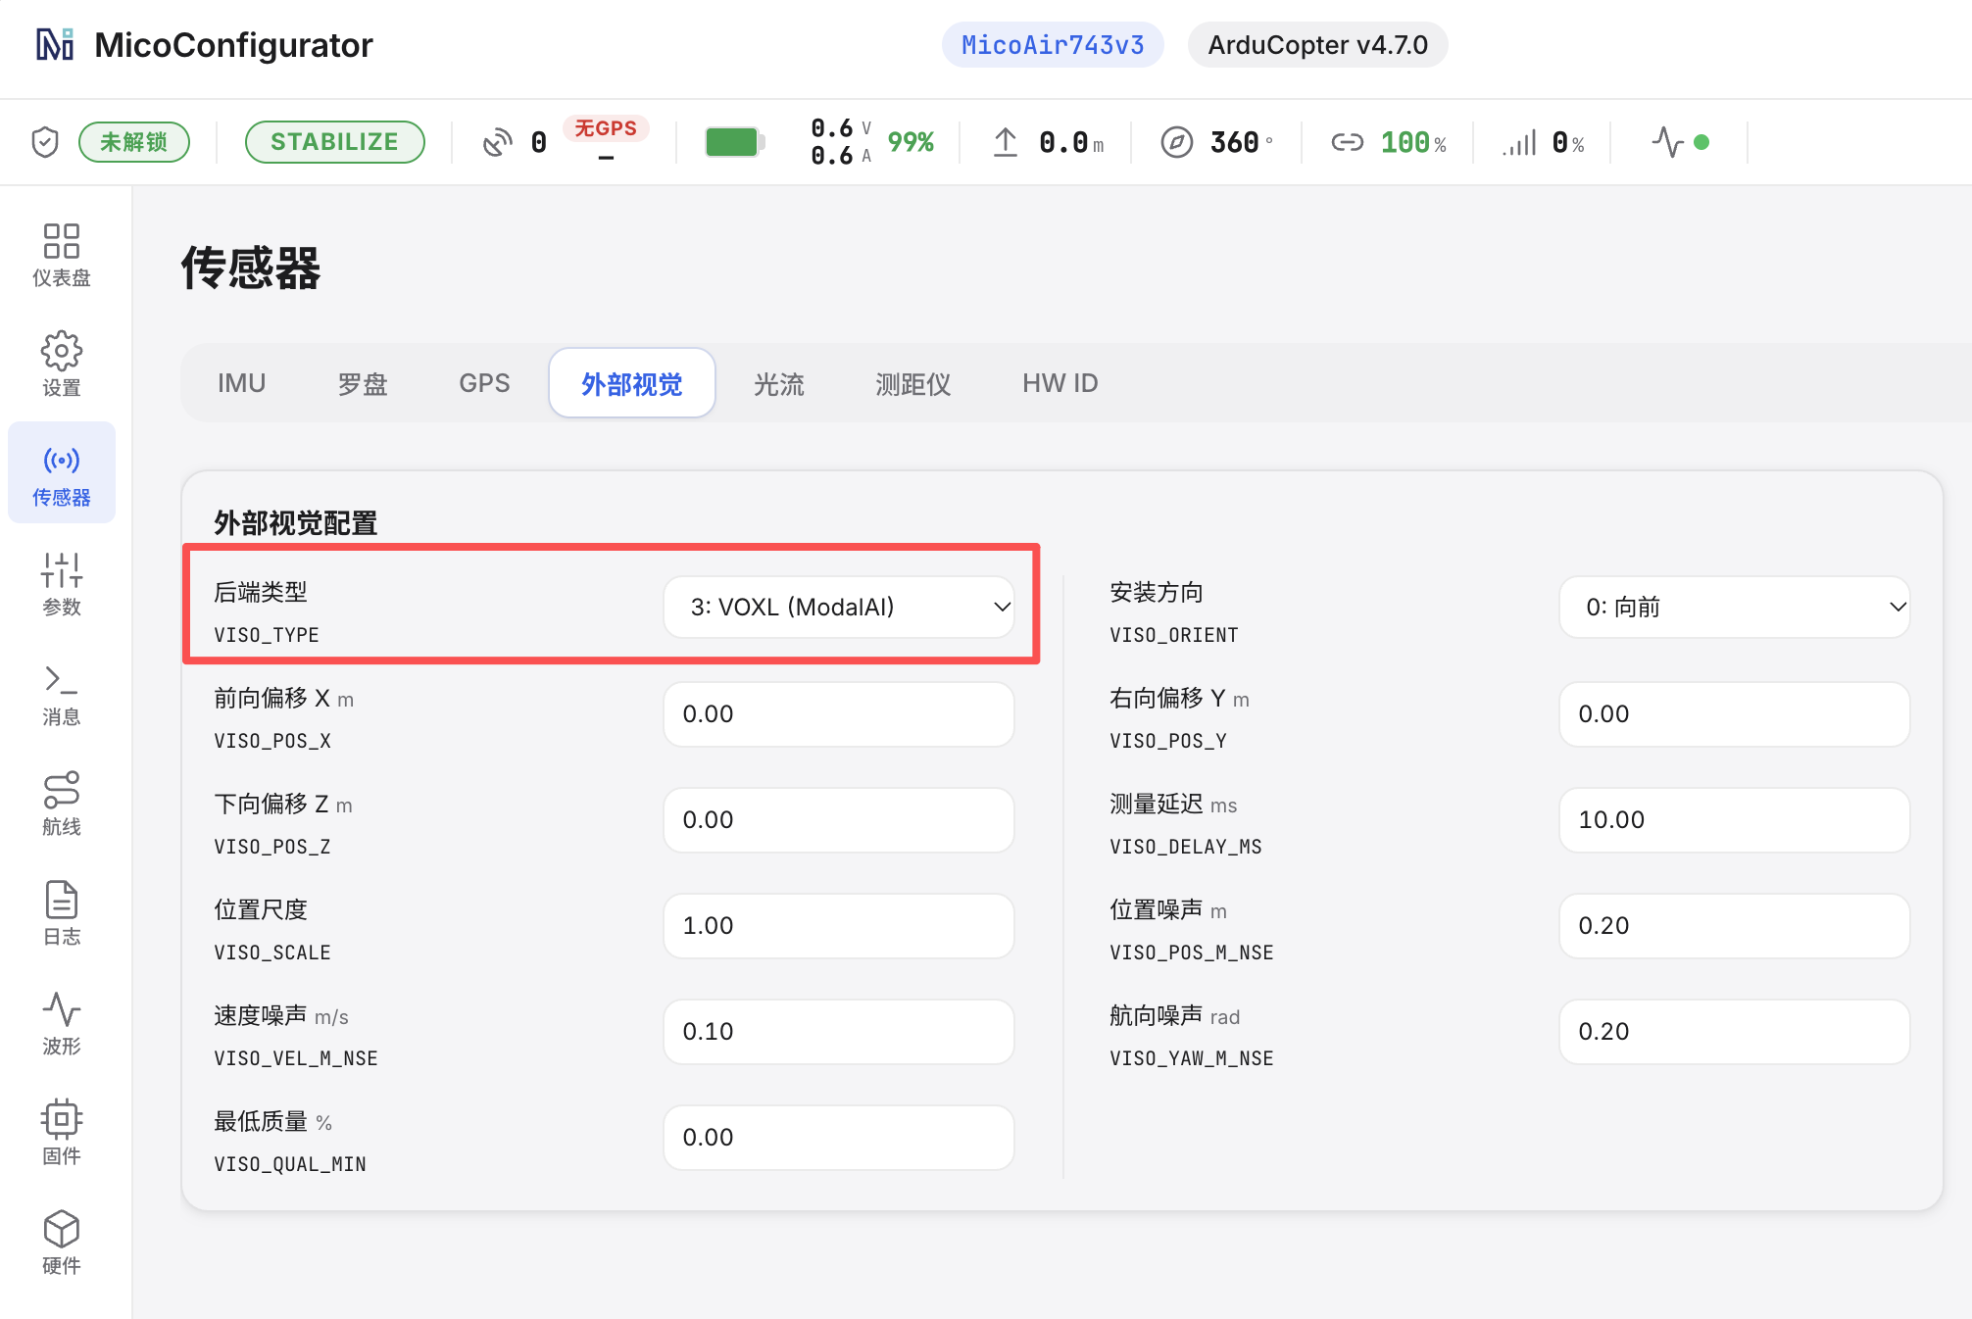Switch to the 光流 tab

779,383
